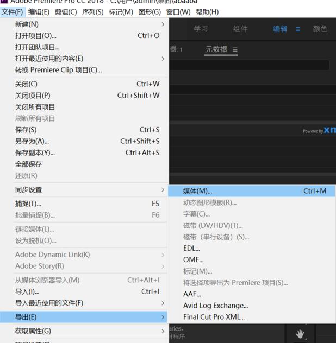This screenshot has height=343, width=336.
Task: Open the 帮助(H) menu
Action: point(207,12)
